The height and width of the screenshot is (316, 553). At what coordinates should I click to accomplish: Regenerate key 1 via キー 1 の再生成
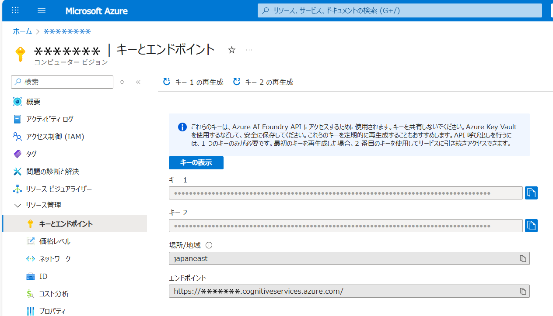coord(193,82)
